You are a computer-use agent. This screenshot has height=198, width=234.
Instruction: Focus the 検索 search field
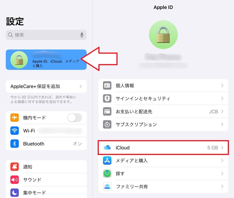46,35
